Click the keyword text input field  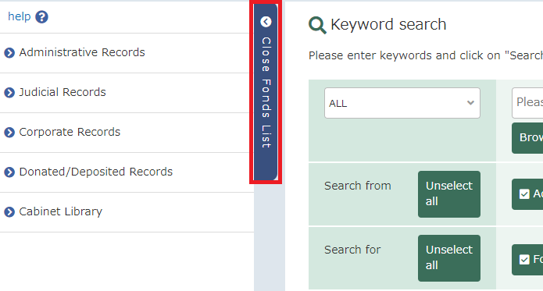point(527,103)
